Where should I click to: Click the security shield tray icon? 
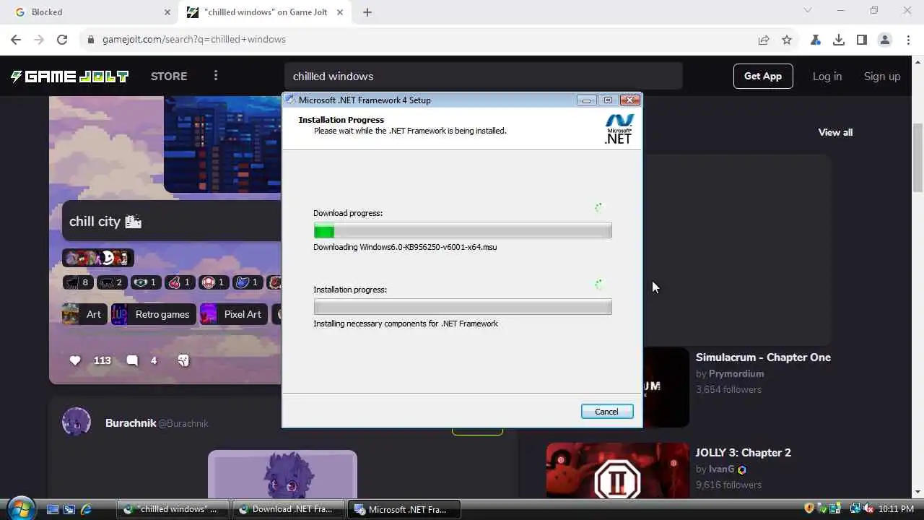point(809,509)
